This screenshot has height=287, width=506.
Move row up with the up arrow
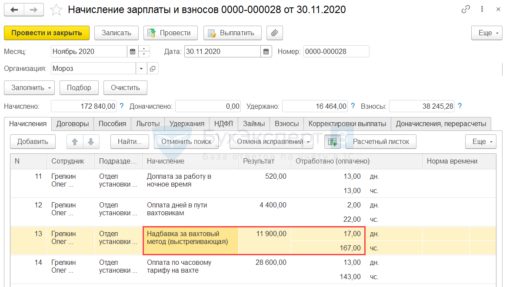click(75, 142)
